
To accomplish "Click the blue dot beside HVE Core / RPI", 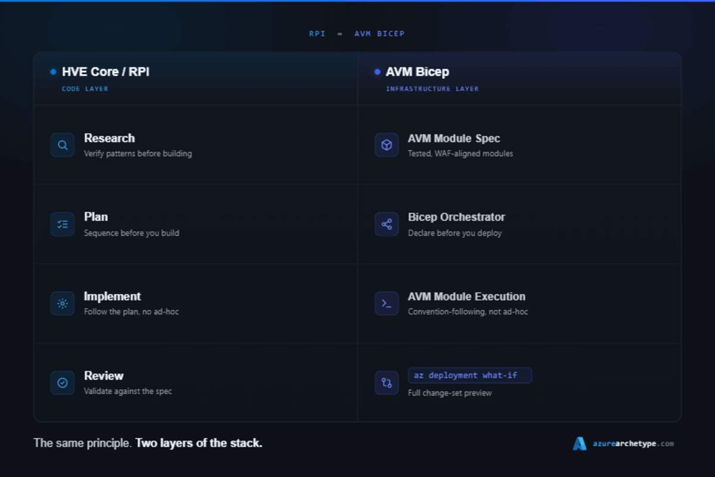I will 54,72.
